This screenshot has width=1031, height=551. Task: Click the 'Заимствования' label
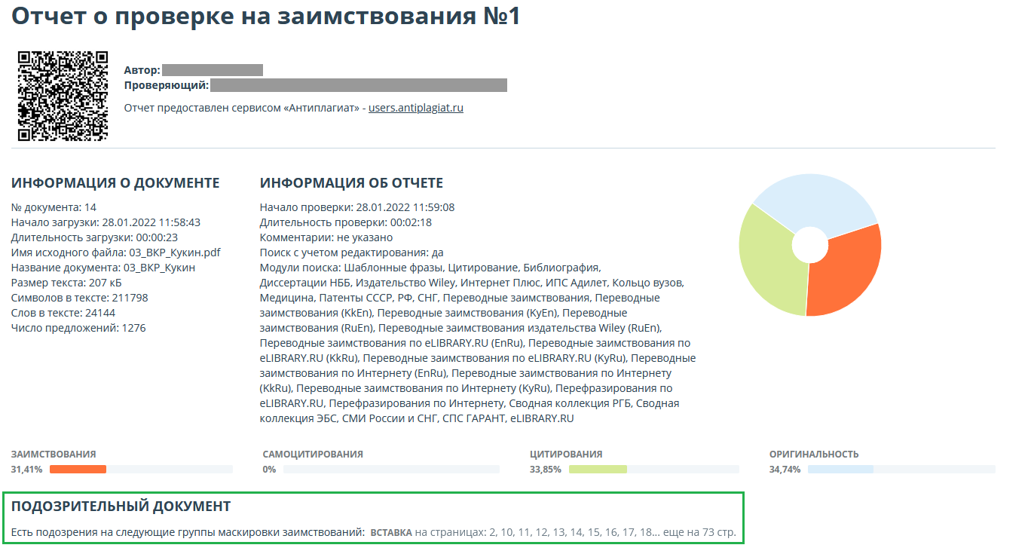tap(54, 455)
